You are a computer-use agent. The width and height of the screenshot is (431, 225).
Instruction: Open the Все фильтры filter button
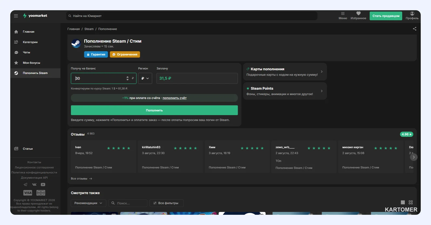pyautogui.click(x=166, y=203)
